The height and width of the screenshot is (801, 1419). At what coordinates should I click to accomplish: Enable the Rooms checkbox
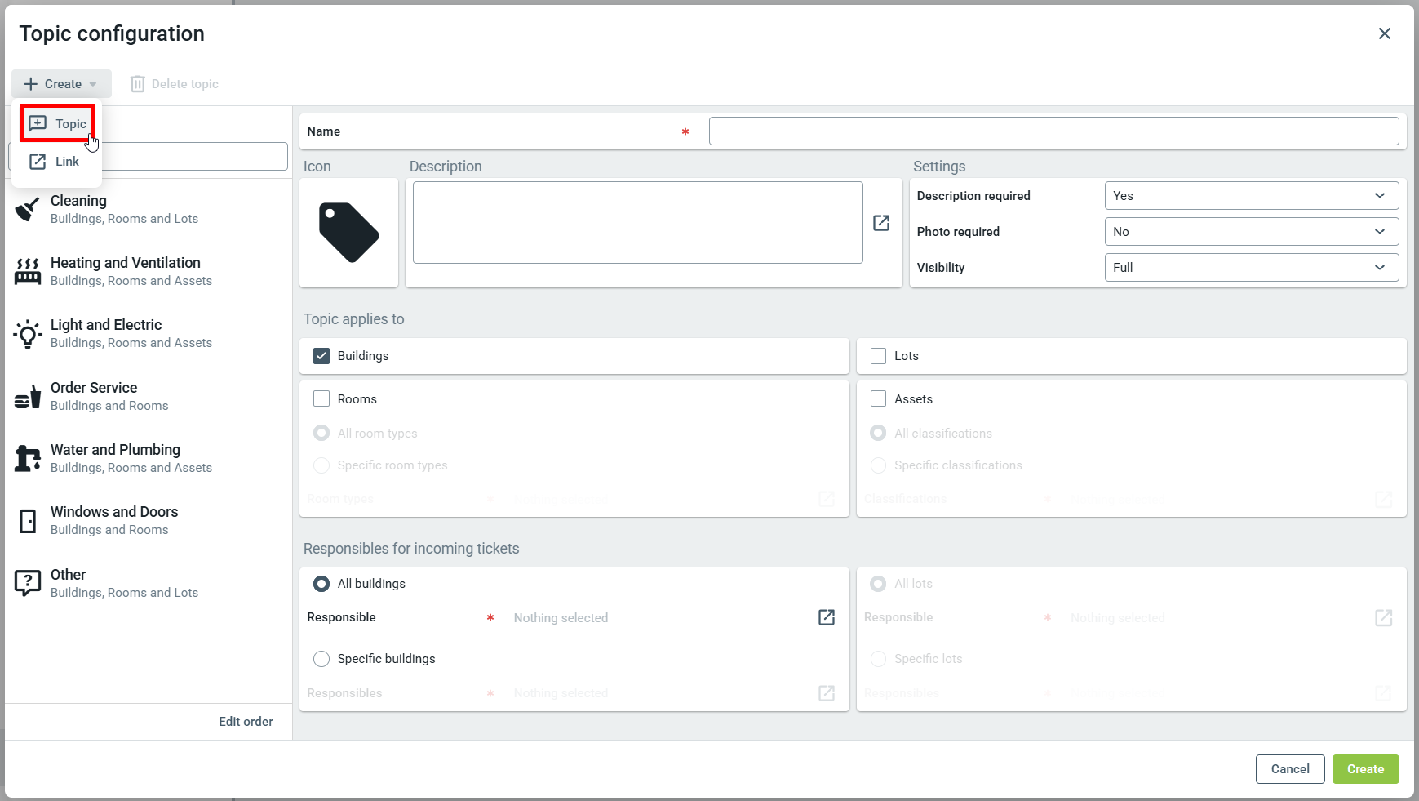pyautogui.click(x=321, y=399)
